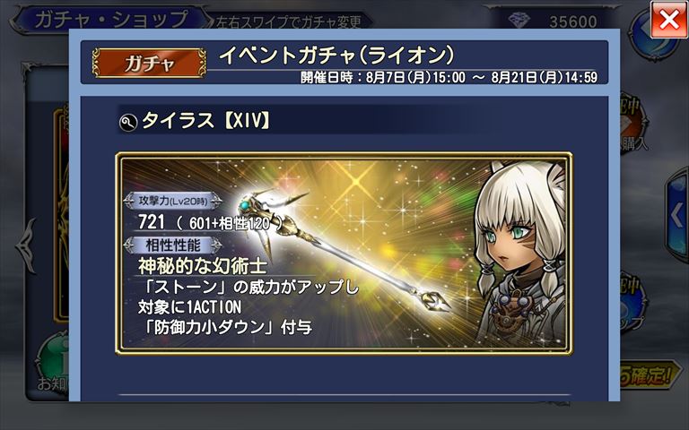Tap the 35600 gem count
This screenshot has height=430, width=689.
click(x=573, y=21)
